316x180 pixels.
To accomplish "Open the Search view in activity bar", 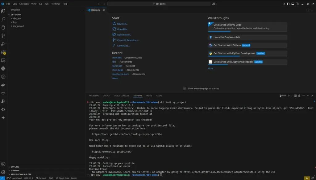I will click(x=3, y=19).
